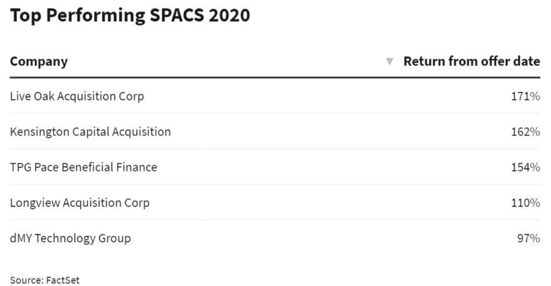Select Kensington Capital Acquisition company name

(90, 132)
